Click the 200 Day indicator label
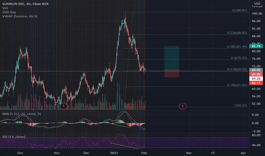The width and height of the screenshot is (265, 156). pyautogui.click(x=9, y=12)
